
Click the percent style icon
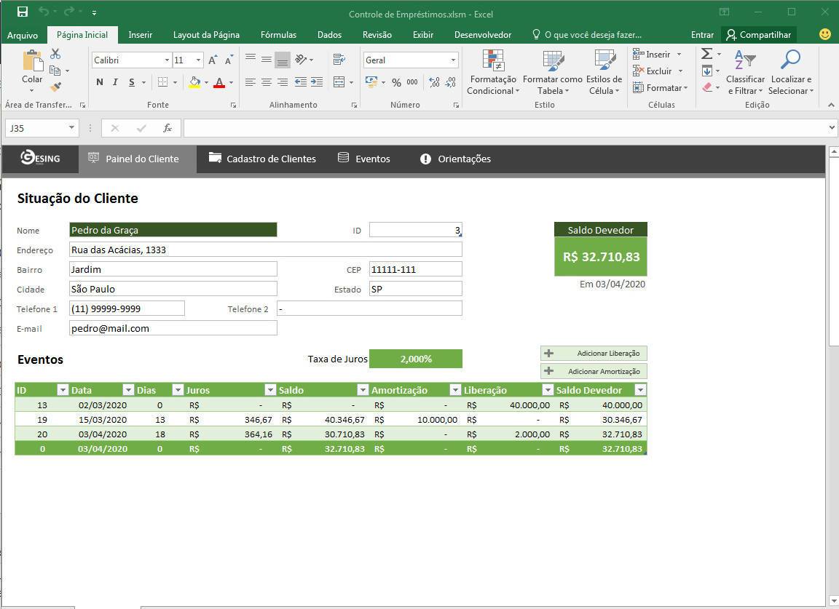(x=396, y=82)
